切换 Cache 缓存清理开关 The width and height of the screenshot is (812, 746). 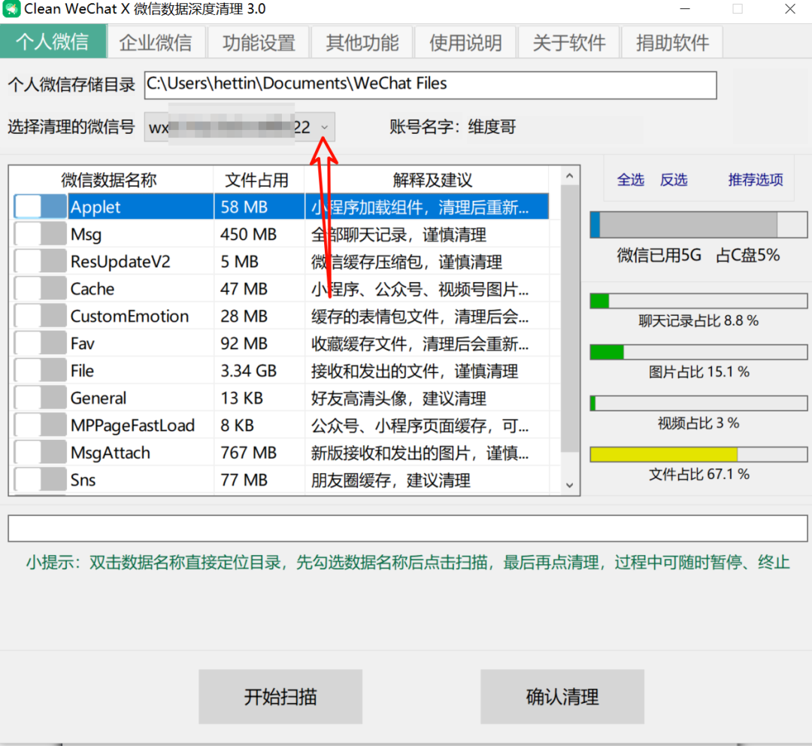click(x=40, y=288)
